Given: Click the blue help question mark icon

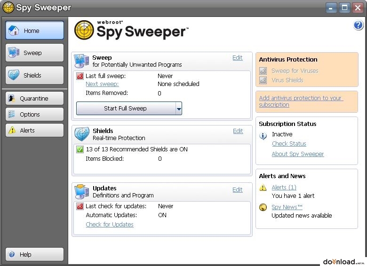Looking at the screenshot, I should (358, 25).
